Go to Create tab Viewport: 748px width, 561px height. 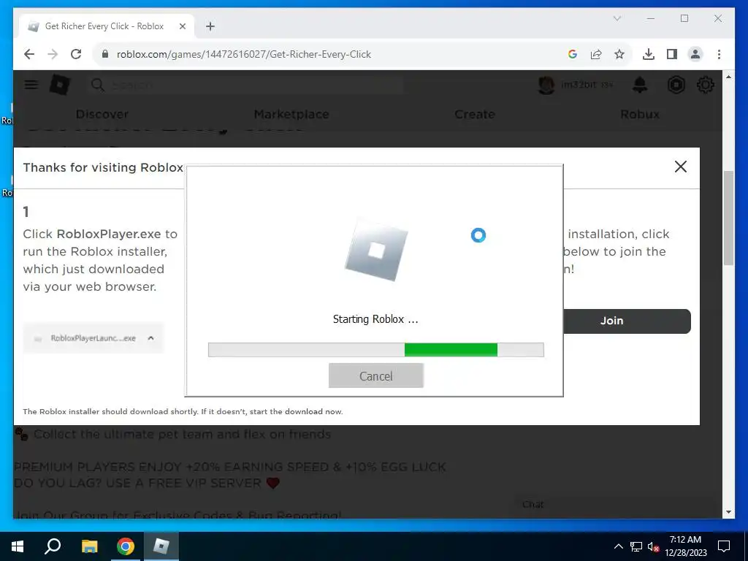(475, 115)
